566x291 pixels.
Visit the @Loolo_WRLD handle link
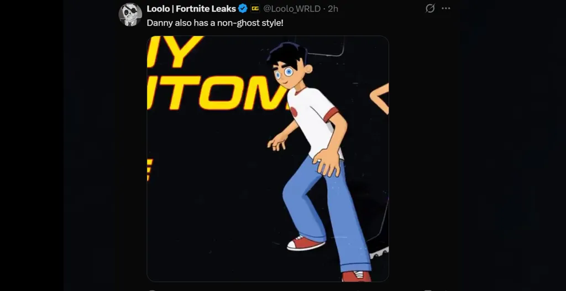(x=292, y=8)
